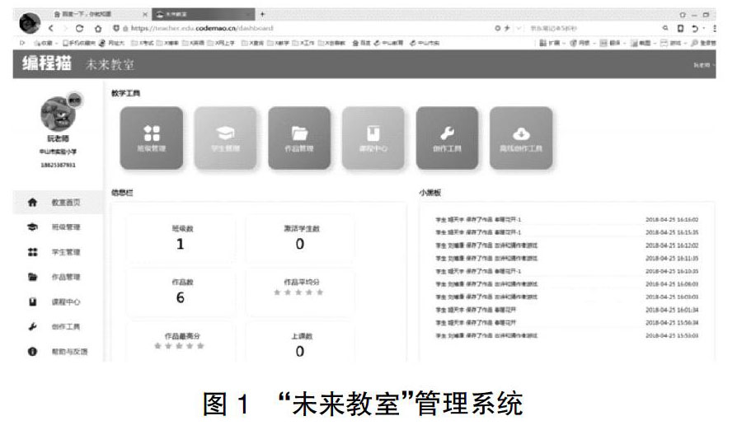Screen dimensions: 737x430
Task: Click the 信息栏 section heading
Action: coord(122,193)
